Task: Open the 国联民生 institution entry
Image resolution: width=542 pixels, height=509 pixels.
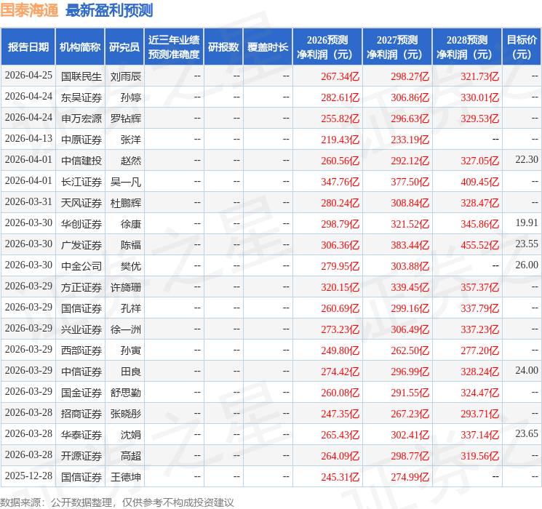Action: tap(81, 76)
